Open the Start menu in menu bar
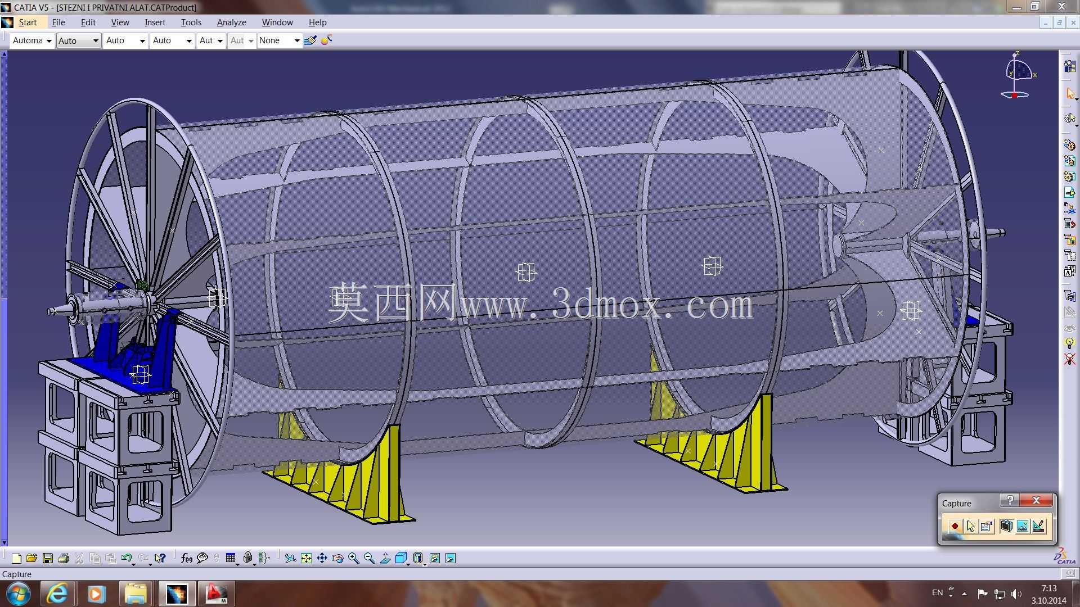Image resolution: width=1080 pixels, height=607 pixels. point(28,22)
